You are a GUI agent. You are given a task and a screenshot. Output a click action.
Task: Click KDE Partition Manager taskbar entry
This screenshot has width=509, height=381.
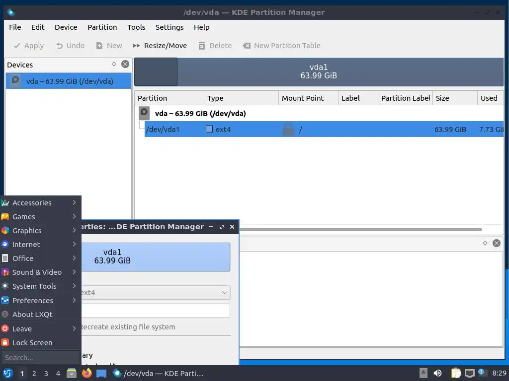pyautogui.click(x=158, y=374)
